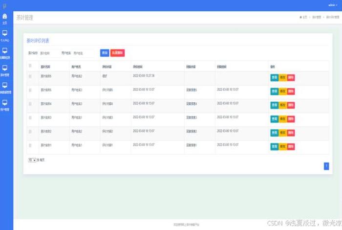
Task: Open the 用户管理 user management sidebar icon
Action: click(4, 102)
